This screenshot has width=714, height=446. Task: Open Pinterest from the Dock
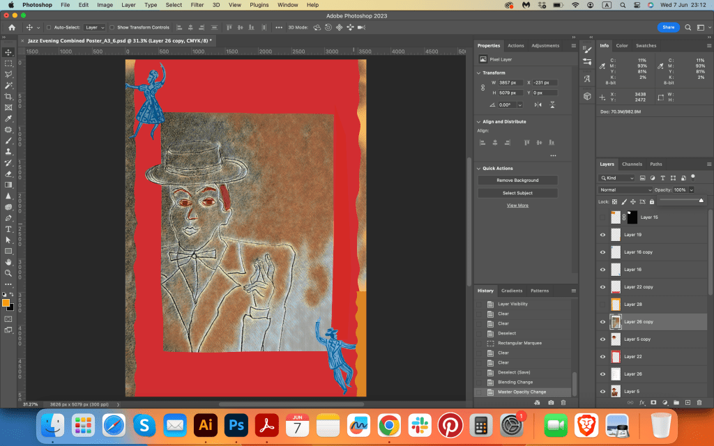coord(450,424)
